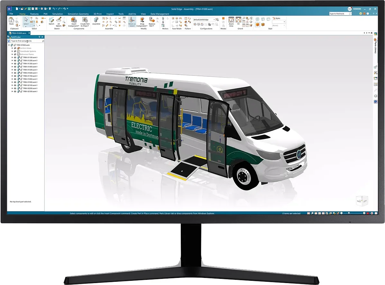This screenshot has height=285, width=385.
Task: Click the Styles button in Style group
Action: 277,18
